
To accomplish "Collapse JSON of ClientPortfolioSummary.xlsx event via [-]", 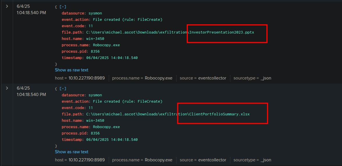I will (63, 88).
